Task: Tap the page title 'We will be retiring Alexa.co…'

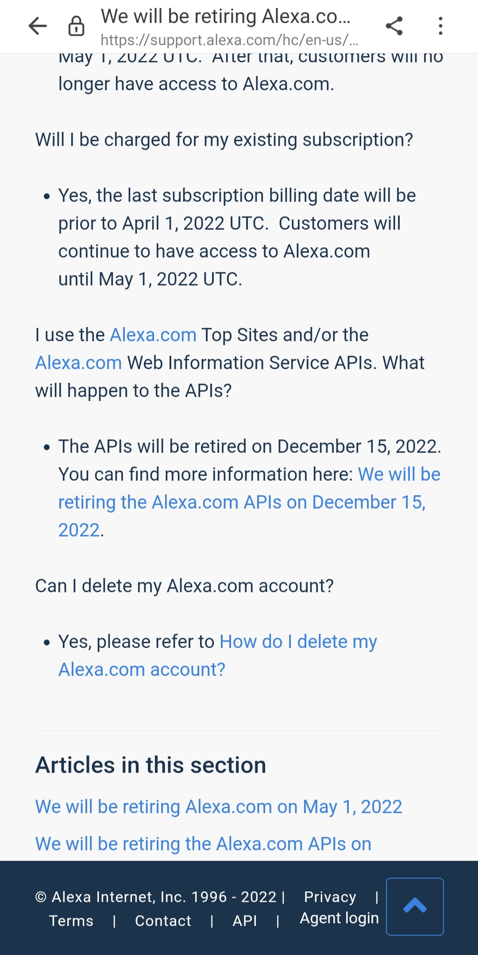Action: click(225, 16)
